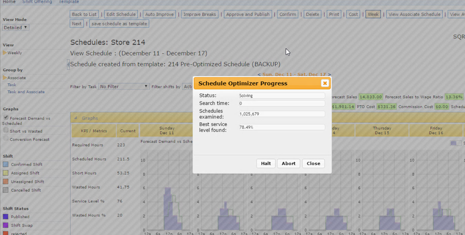Click the Search time field
The height and width of the screenshot is (235, 465).
281,104
